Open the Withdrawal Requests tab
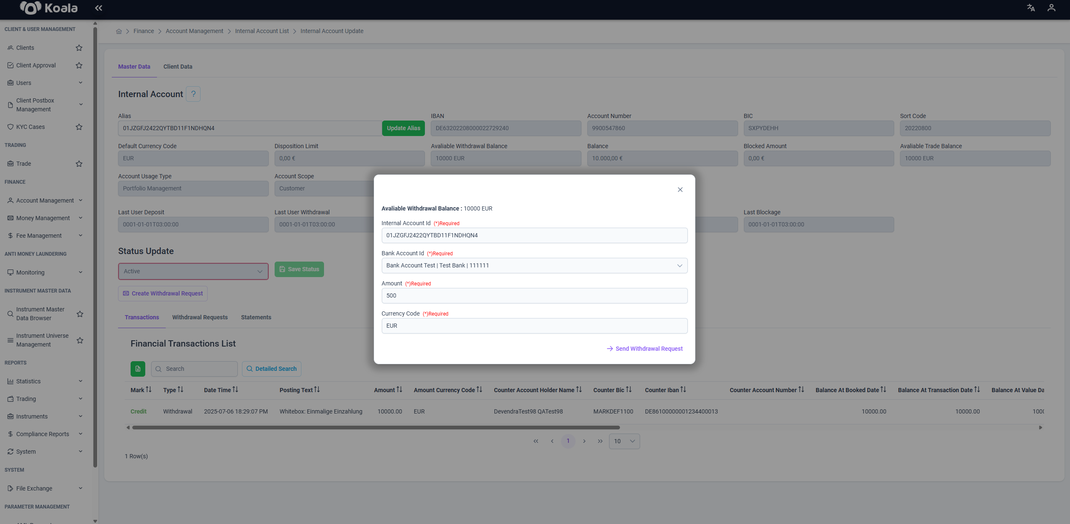Viewport: 1070px width, 524px height. (x=200, y=317)
